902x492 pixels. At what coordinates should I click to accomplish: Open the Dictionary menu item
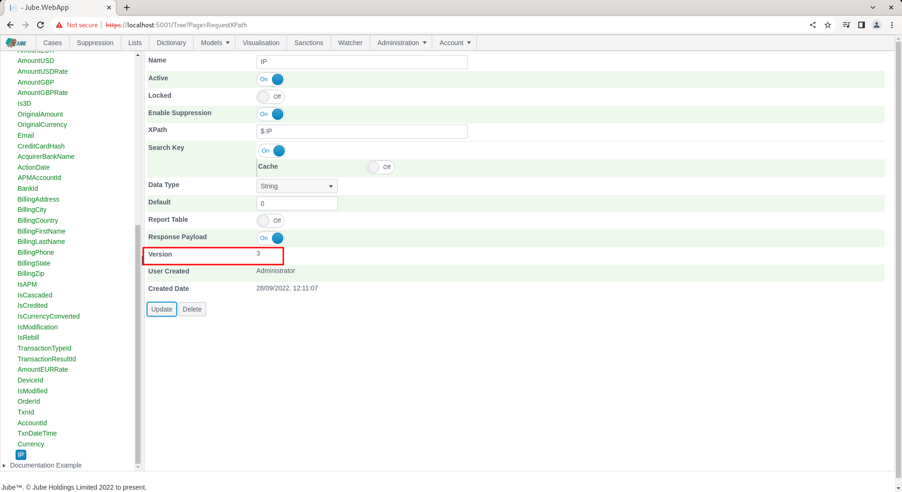[171, 43]
